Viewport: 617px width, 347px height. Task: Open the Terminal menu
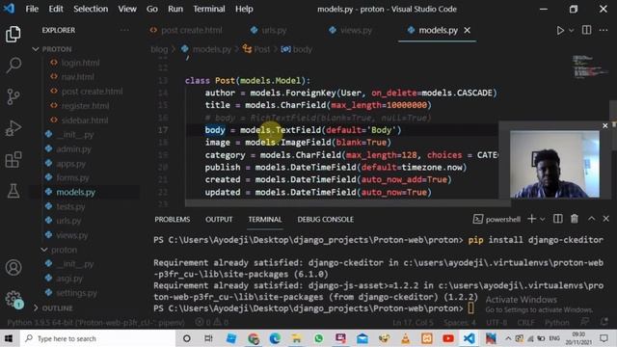209,9
